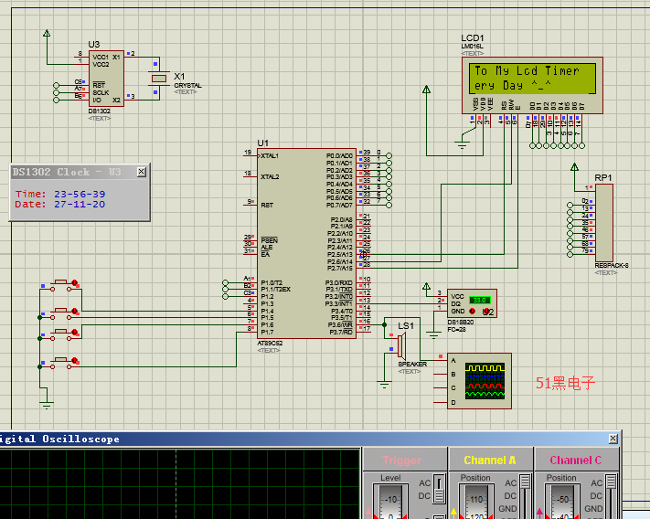Image resolution: width=650 pixels, height=519 pixels.
Task: Select the AT89C52 microcontroller U1 body
Action: [306, 244]
